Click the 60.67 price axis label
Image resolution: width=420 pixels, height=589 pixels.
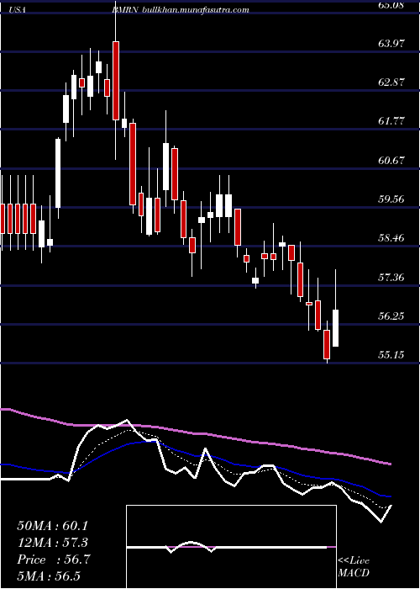pyautogui.click(x=391, y=161)
